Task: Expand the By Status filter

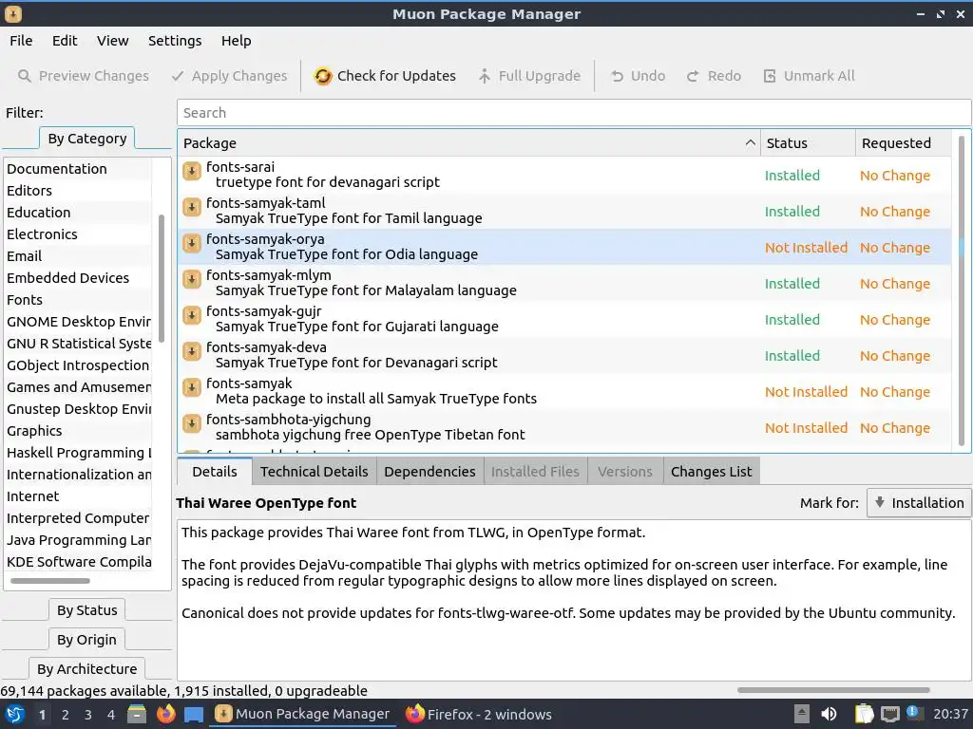Action: click(86, 610)
